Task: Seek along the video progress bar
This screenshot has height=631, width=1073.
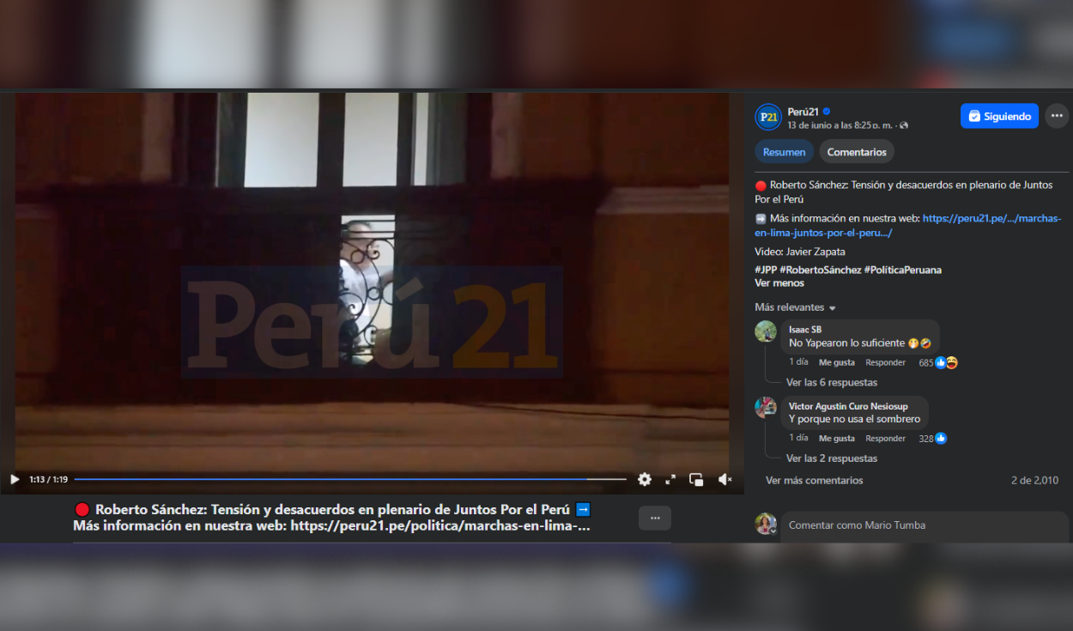Action: [350, 479]
